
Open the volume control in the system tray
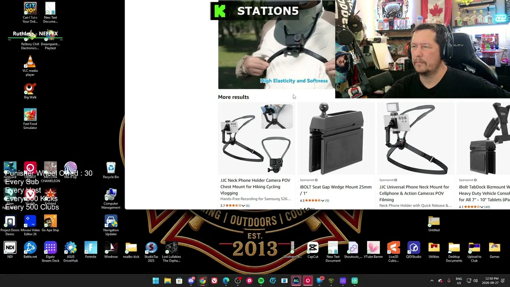[475, 281]
